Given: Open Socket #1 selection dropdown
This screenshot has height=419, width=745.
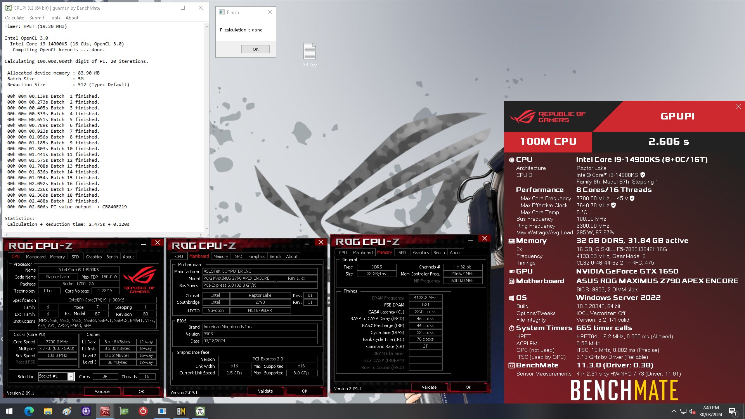Looking at the screenshot, I should click(x=71, y=376).
